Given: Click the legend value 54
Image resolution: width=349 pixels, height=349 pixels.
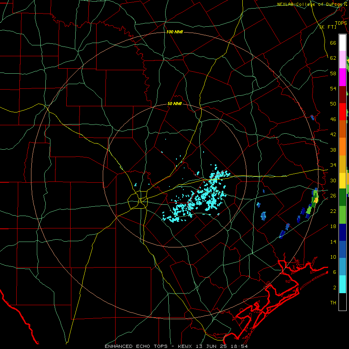Looking at the screenshot, I should 333,88.
